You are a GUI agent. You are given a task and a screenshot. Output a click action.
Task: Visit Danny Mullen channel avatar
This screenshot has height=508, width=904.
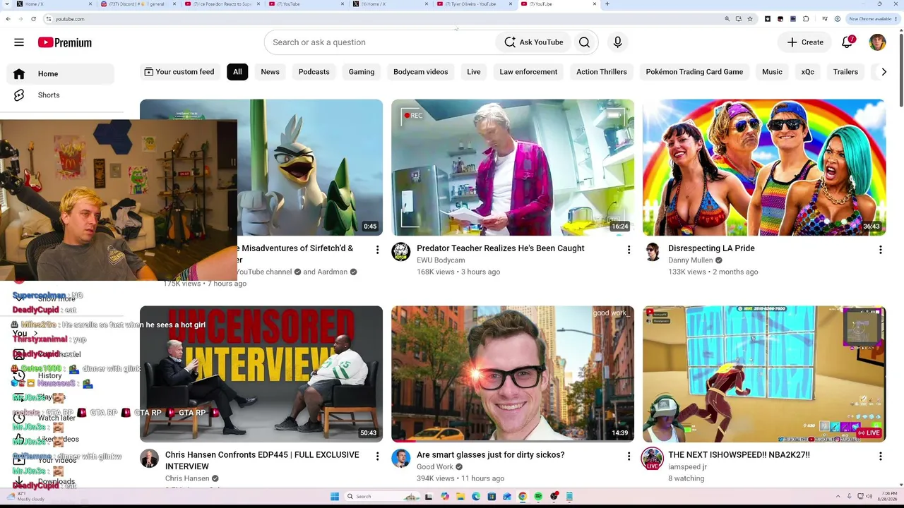click(653, 252)
